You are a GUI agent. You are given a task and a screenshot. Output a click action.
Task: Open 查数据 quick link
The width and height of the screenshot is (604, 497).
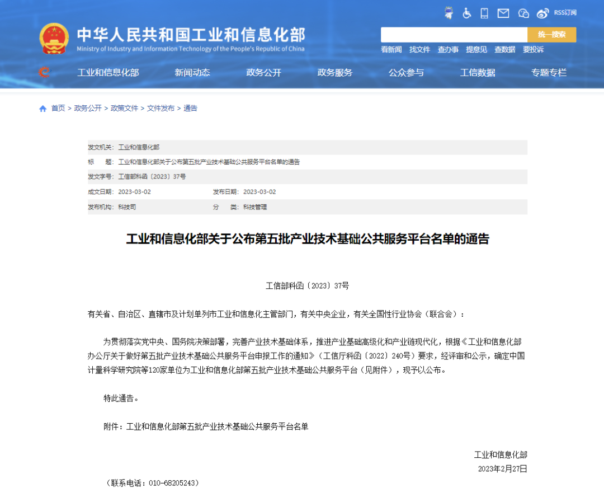click(x=504, y=49)
